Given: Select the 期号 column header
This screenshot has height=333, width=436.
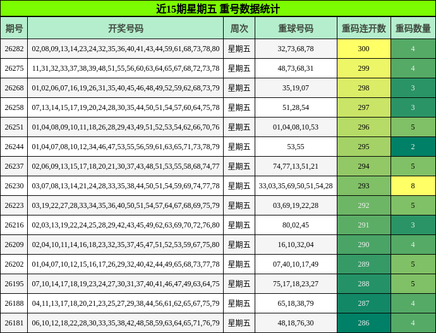Looking at the screenshot, I should [14, 28].
